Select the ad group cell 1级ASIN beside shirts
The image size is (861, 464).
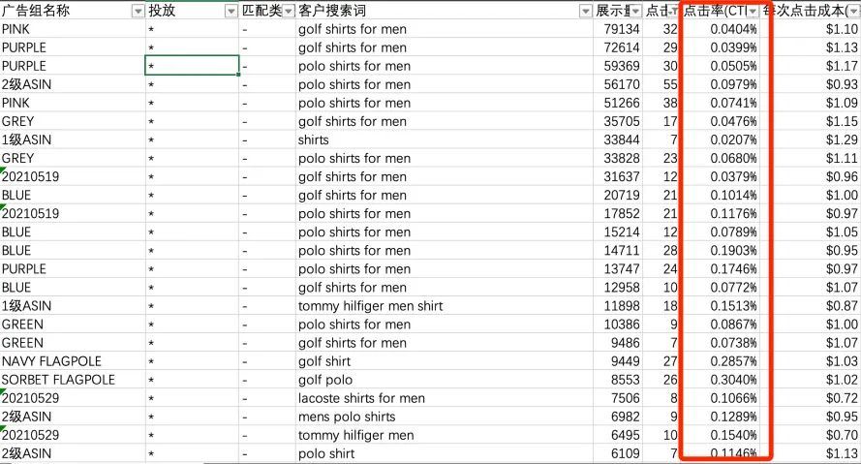tap(73, 139)
